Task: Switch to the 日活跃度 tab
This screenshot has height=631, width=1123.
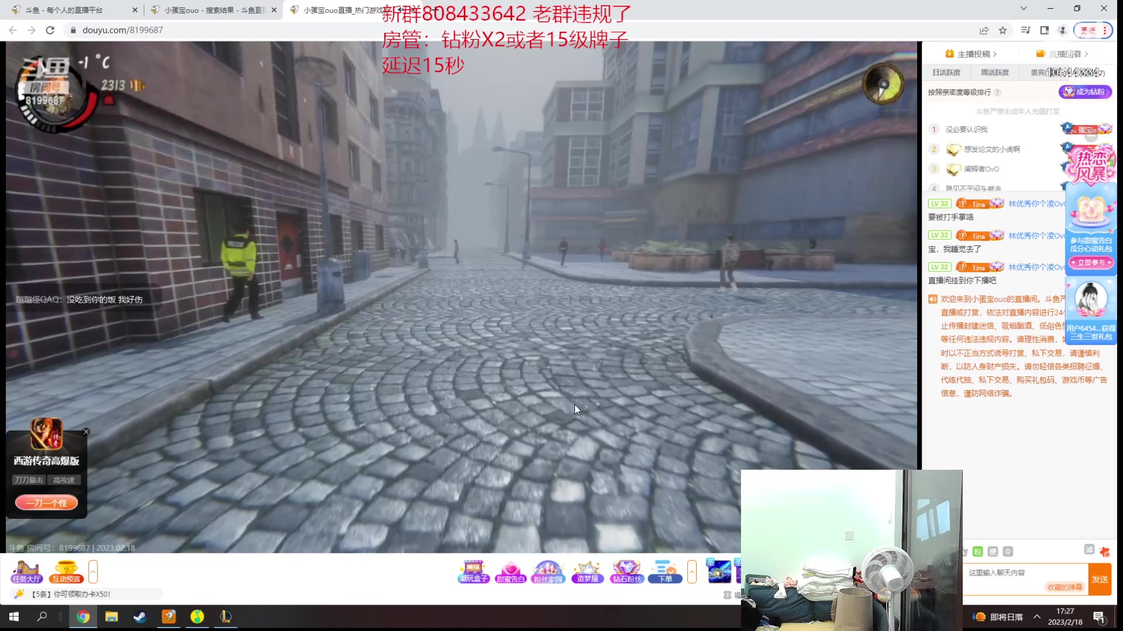Action: pyautogui.click(x=946, y=72)
